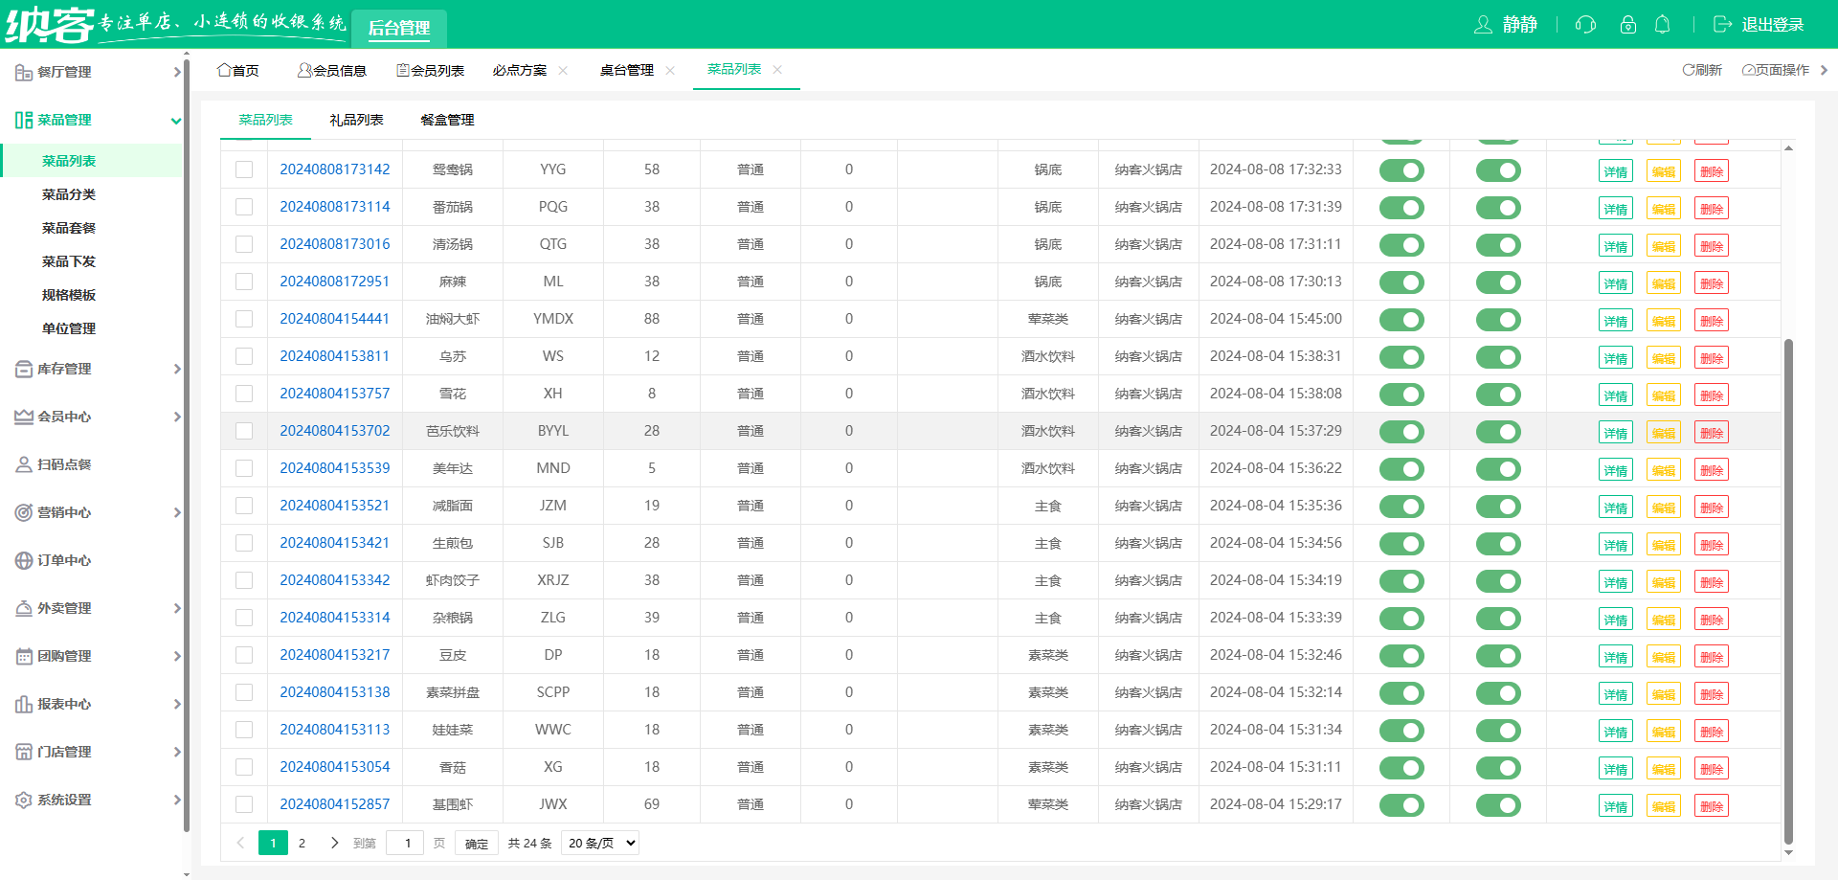Switch to the 礼品列表 tab
1838x880 pixels.
tap(357, 120)
